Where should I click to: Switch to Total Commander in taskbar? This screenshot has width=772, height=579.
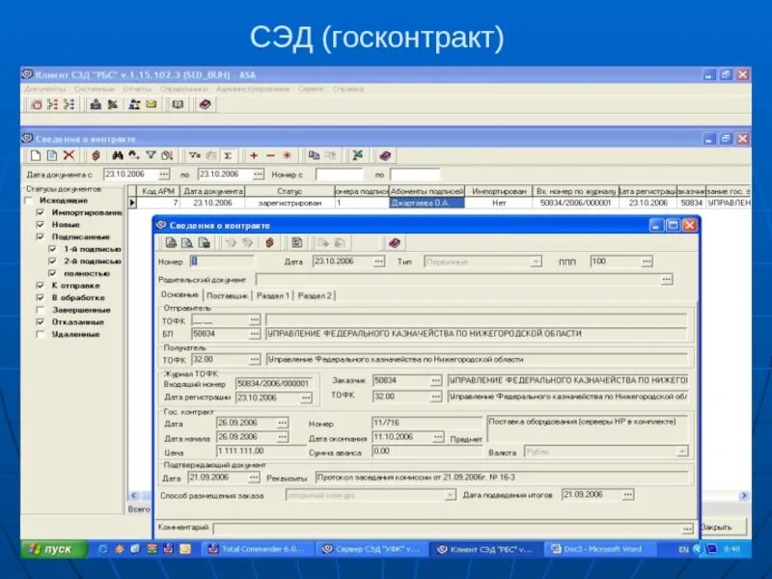pyautogui.click(x=258, y=549)
